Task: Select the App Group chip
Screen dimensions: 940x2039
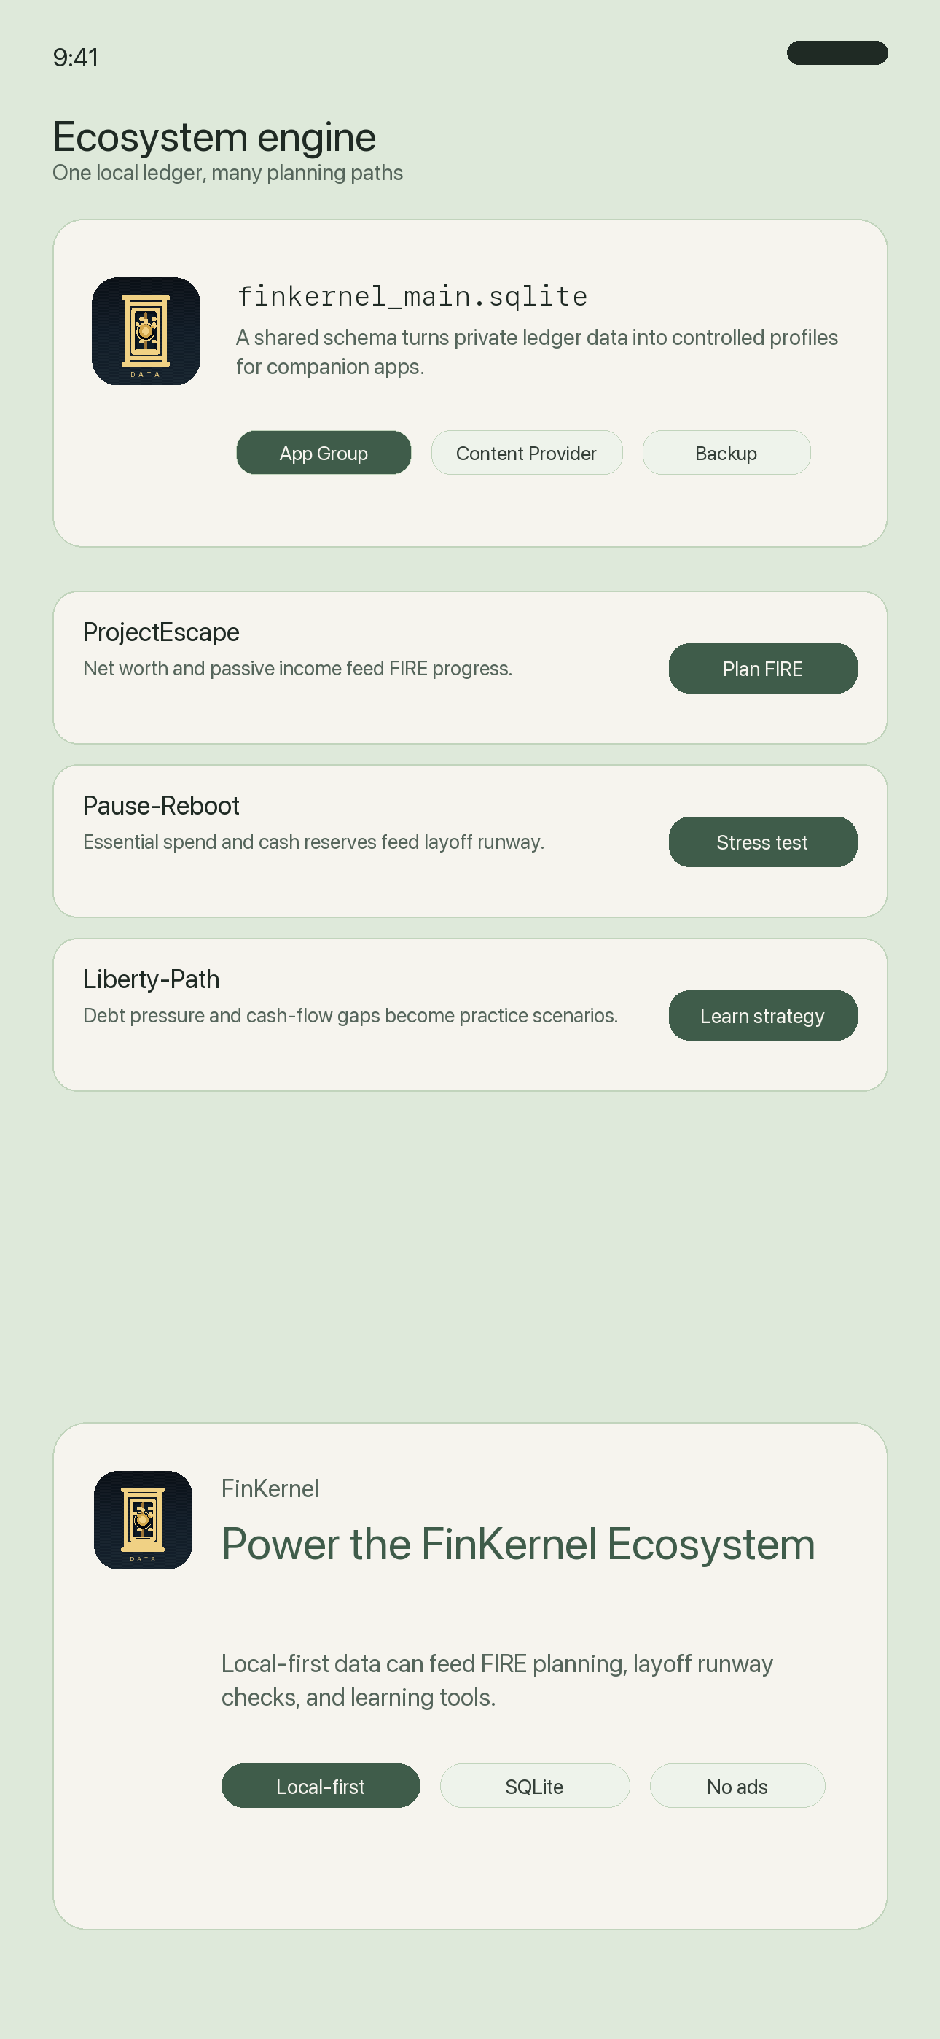Action: click(x=324, y=453)
